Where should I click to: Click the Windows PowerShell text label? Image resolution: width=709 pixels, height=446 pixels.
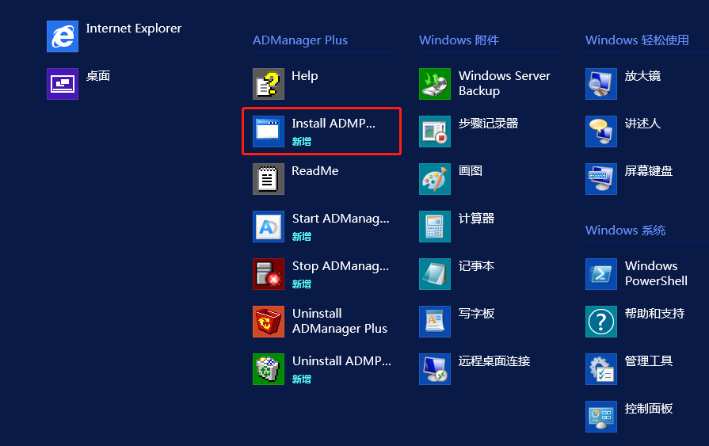656,273
